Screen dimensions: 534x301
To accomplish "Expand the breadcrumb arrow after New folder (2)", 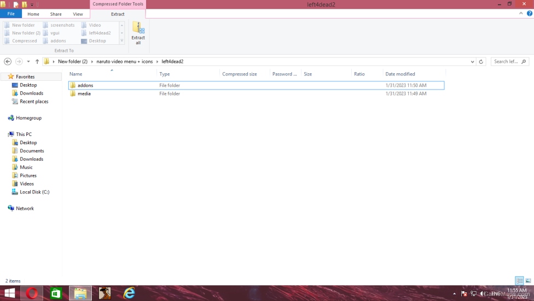I will pyautogui.click(x=92, y=62).
